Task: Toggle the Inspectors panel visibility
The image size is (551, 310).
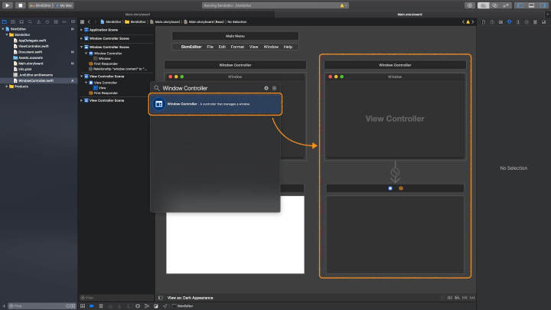Action: tap(543, 5)
